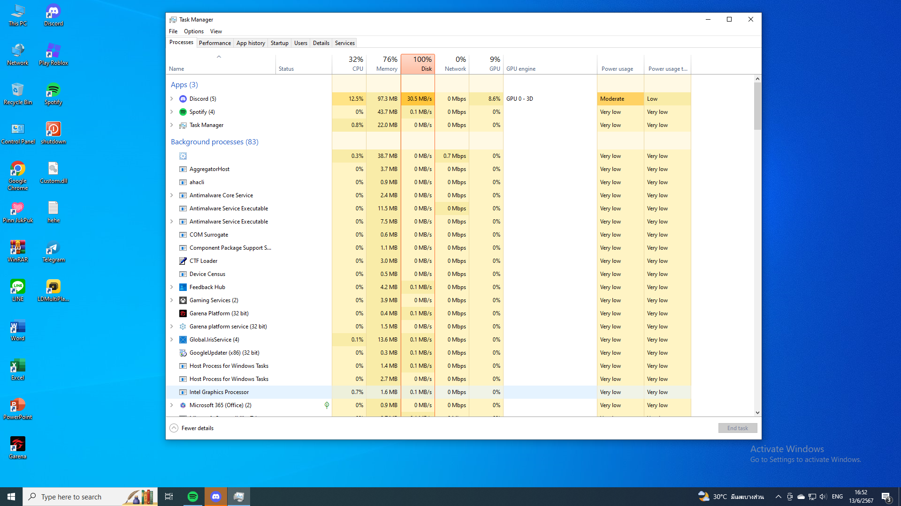Click the End task button
This screenshot has height=506, width=901.
pyautogui.click(x=737, y=428)
